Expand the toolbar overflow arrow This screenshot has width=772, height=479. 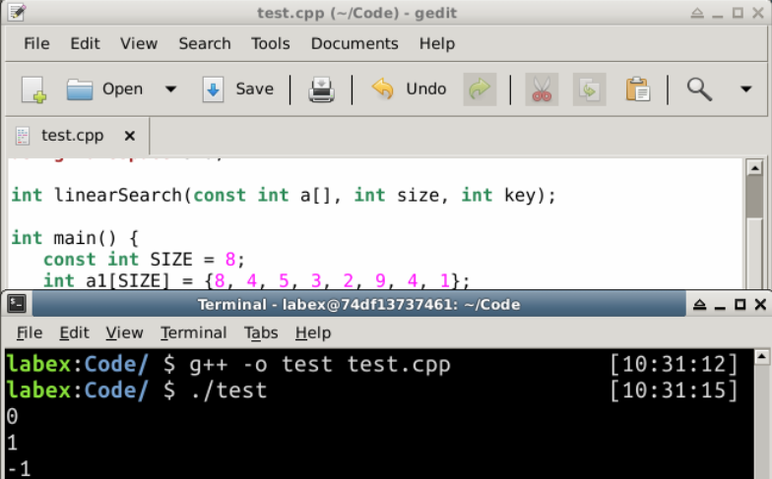(x=745, y=90)
